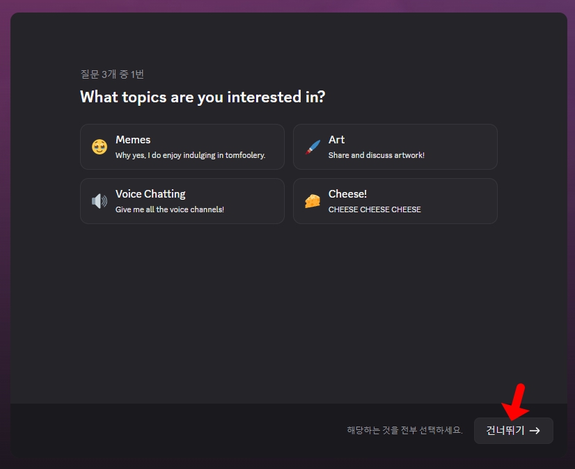Choose the Cheese! topic card
The height and width of the screenshot is (469, 575).
[x=395, y=201]
